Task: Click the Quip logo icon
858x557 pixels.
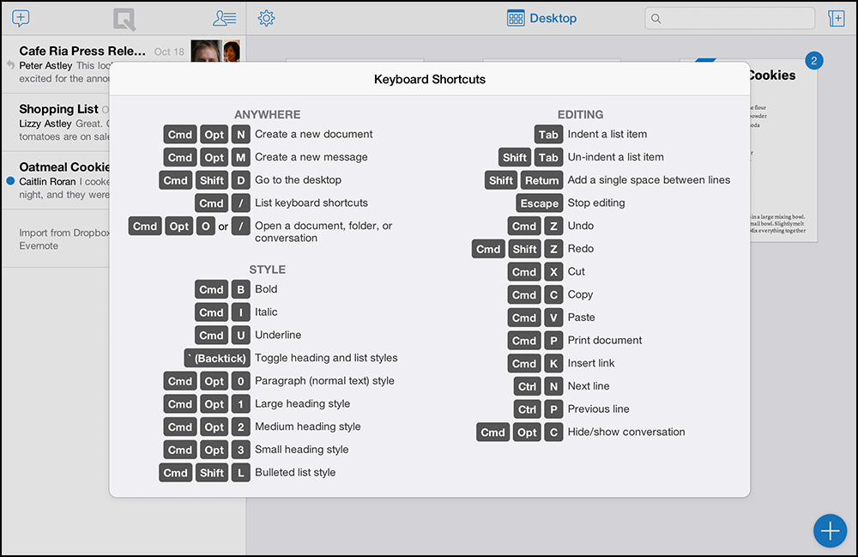Action: coord(124,18)
